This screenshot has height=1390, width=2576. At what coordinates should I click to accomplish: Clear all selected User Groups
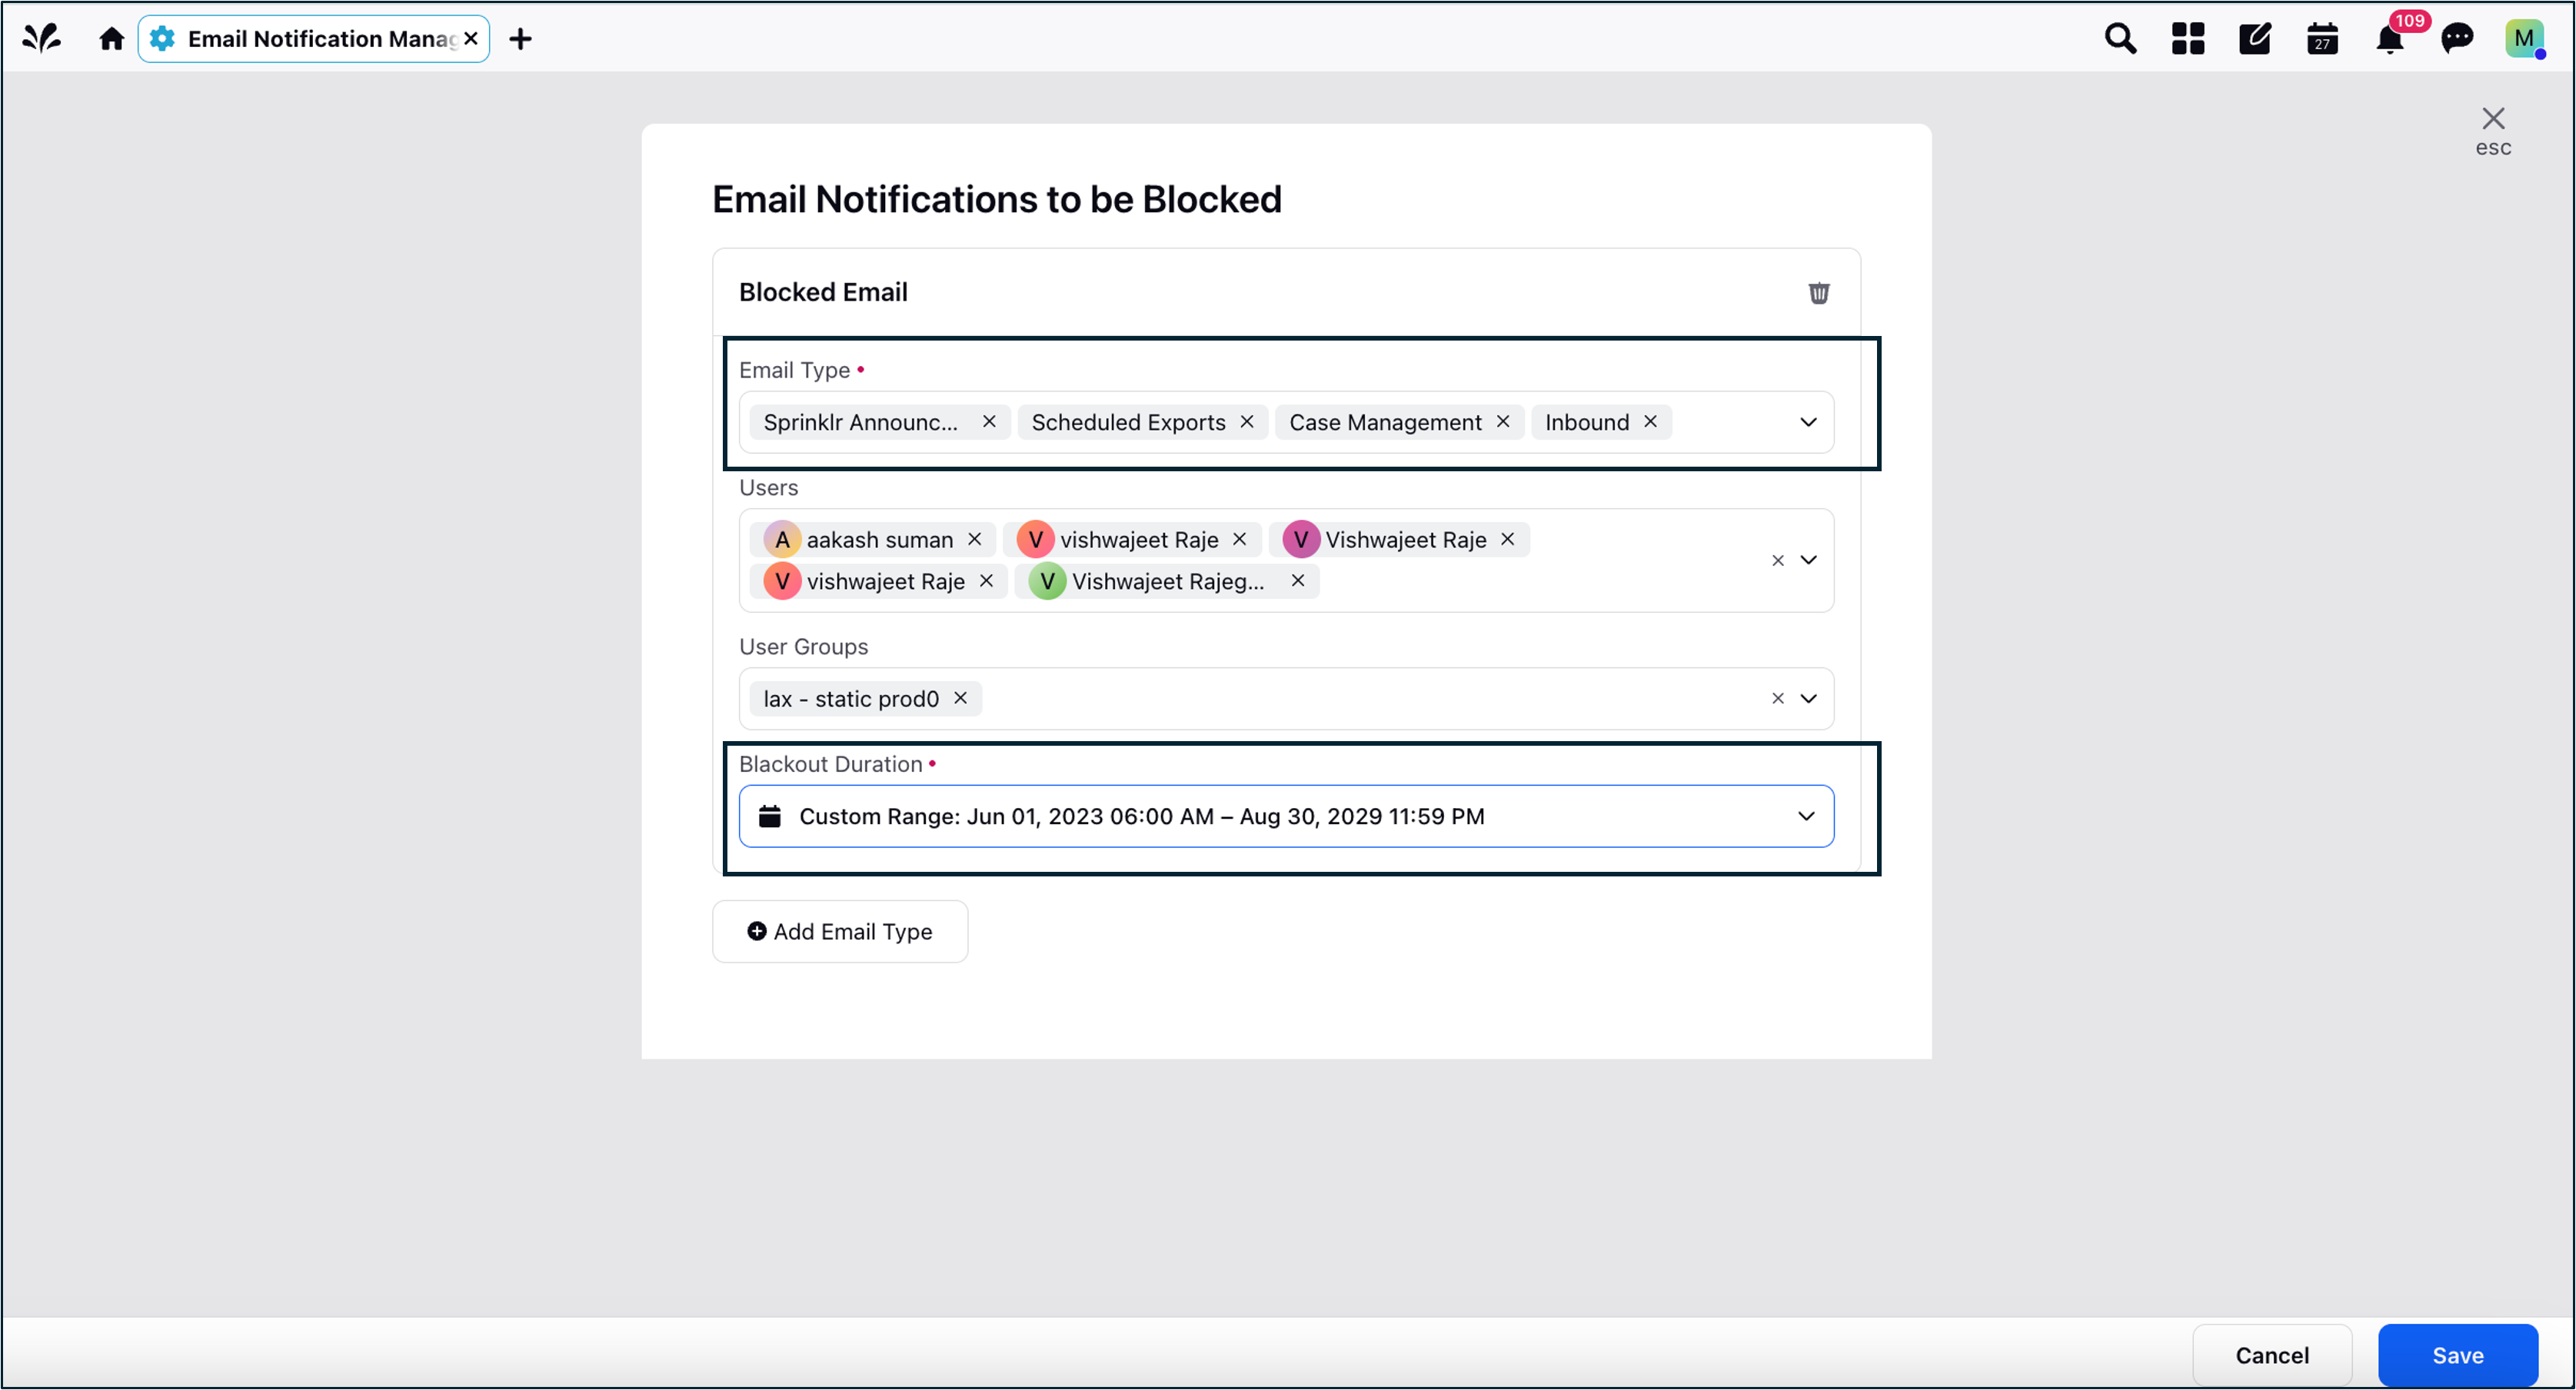click(1777, 699)
